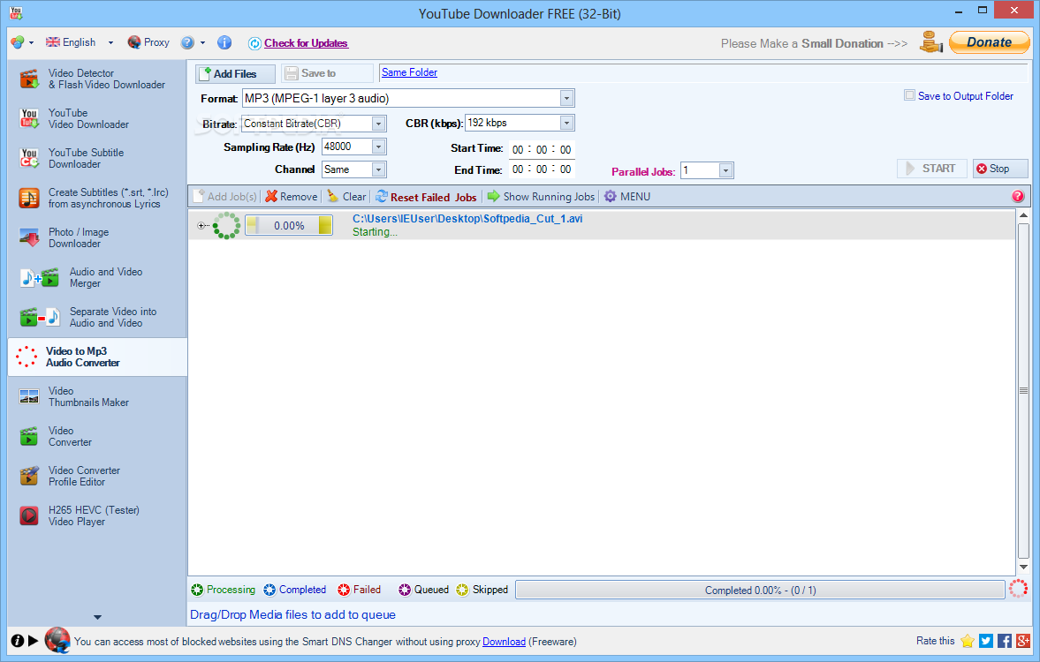Expand the Bitrate mode dropdown
Screen dimensions: 1040x662
click(x=378, y=124)
